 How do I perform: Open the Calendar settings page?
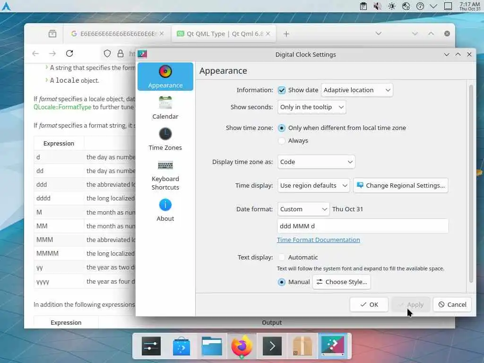pyautogui.click(x=165, y=108)
